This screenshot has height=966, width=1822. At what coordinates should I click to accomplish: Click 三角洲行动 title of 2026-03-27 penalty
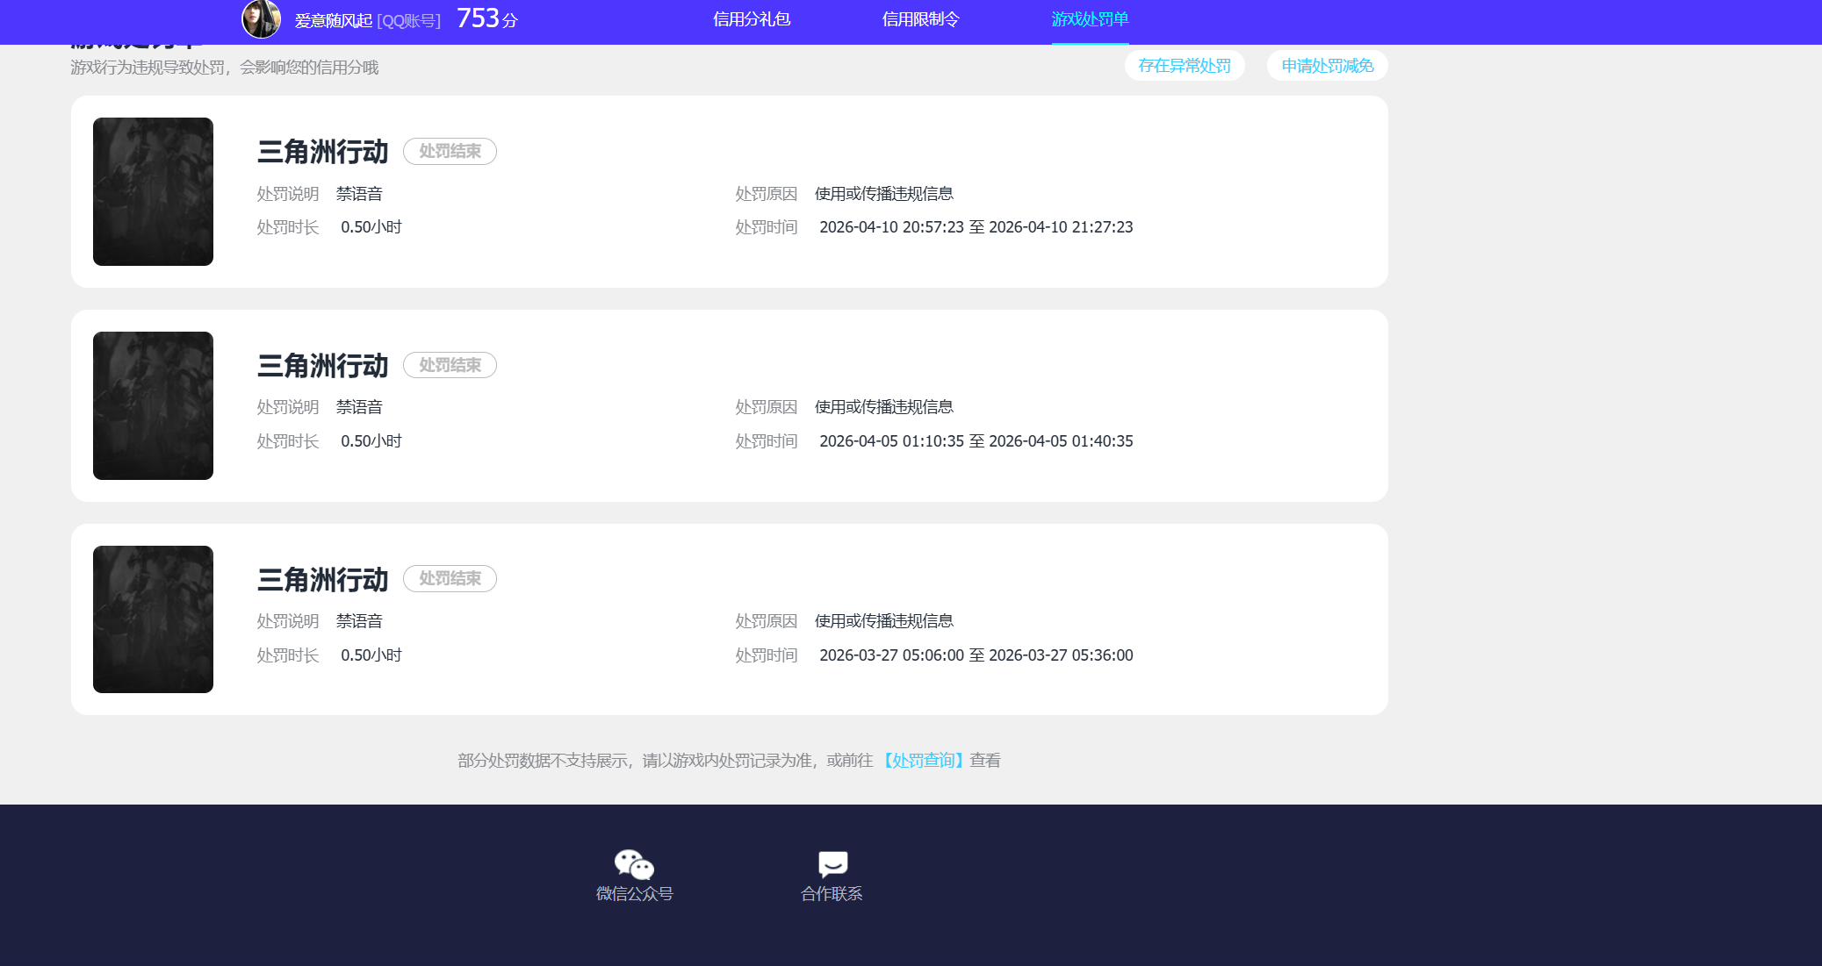click(322, 580)
